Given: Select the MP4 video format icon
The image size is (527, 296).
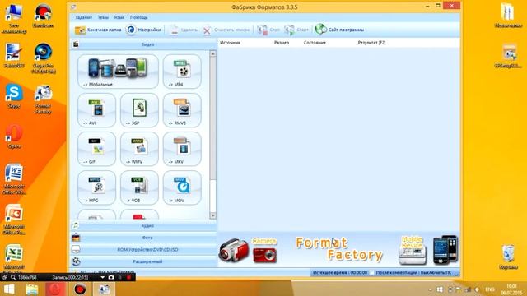Looking at the screenshot, I should click(x=182, y=72).
